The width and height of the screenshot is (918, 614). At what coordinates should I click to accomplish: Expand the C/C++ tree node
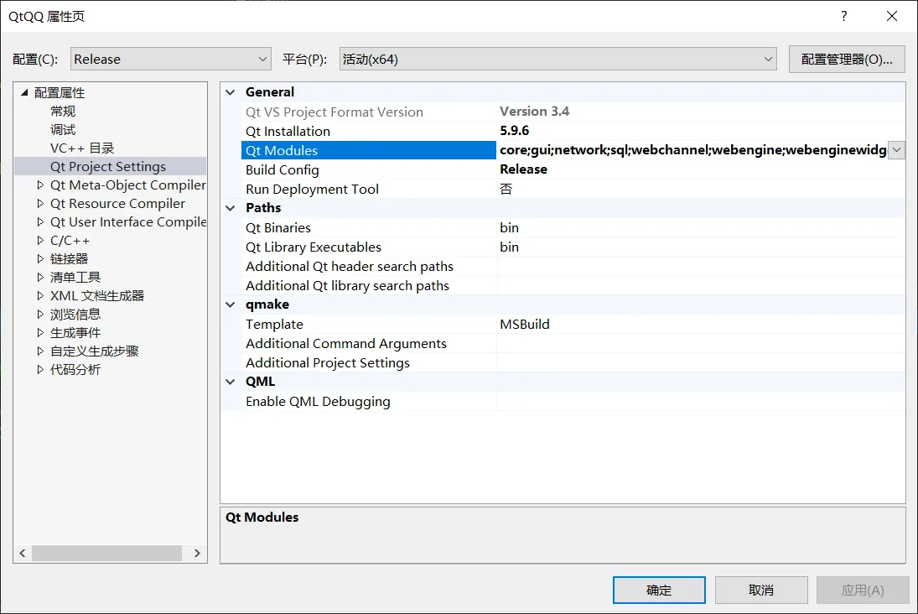pos(39,240)
